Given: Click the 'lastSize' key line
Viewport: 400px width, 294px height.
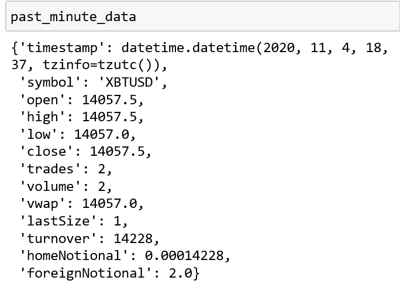Looking at the screenshot, I should [x=74, y=221].
